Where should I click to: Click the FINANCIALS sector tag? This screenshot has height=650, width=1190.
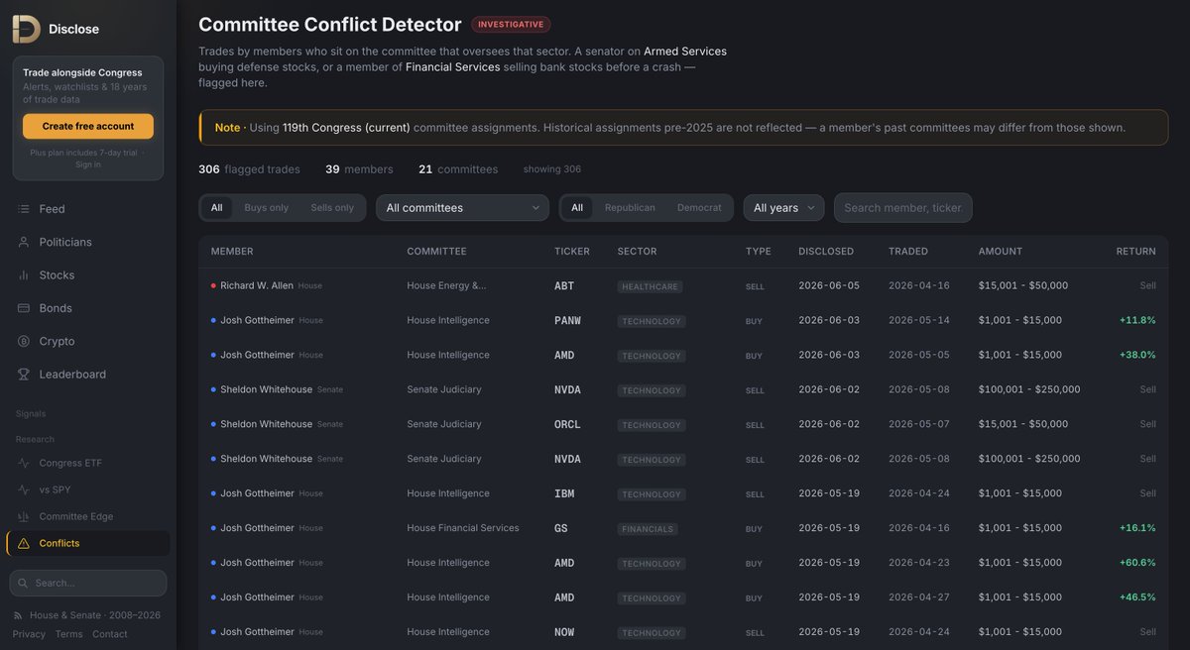pyautogui.click(x=649, y=529)
